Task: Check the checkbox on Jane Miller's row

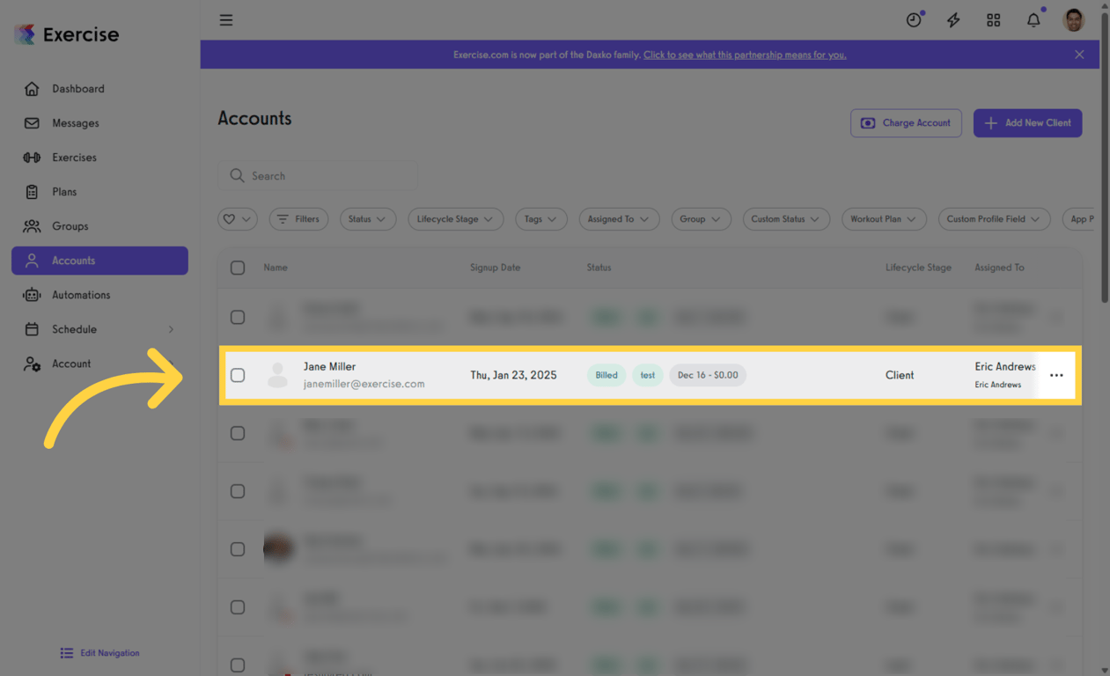Action: [238, 374]
